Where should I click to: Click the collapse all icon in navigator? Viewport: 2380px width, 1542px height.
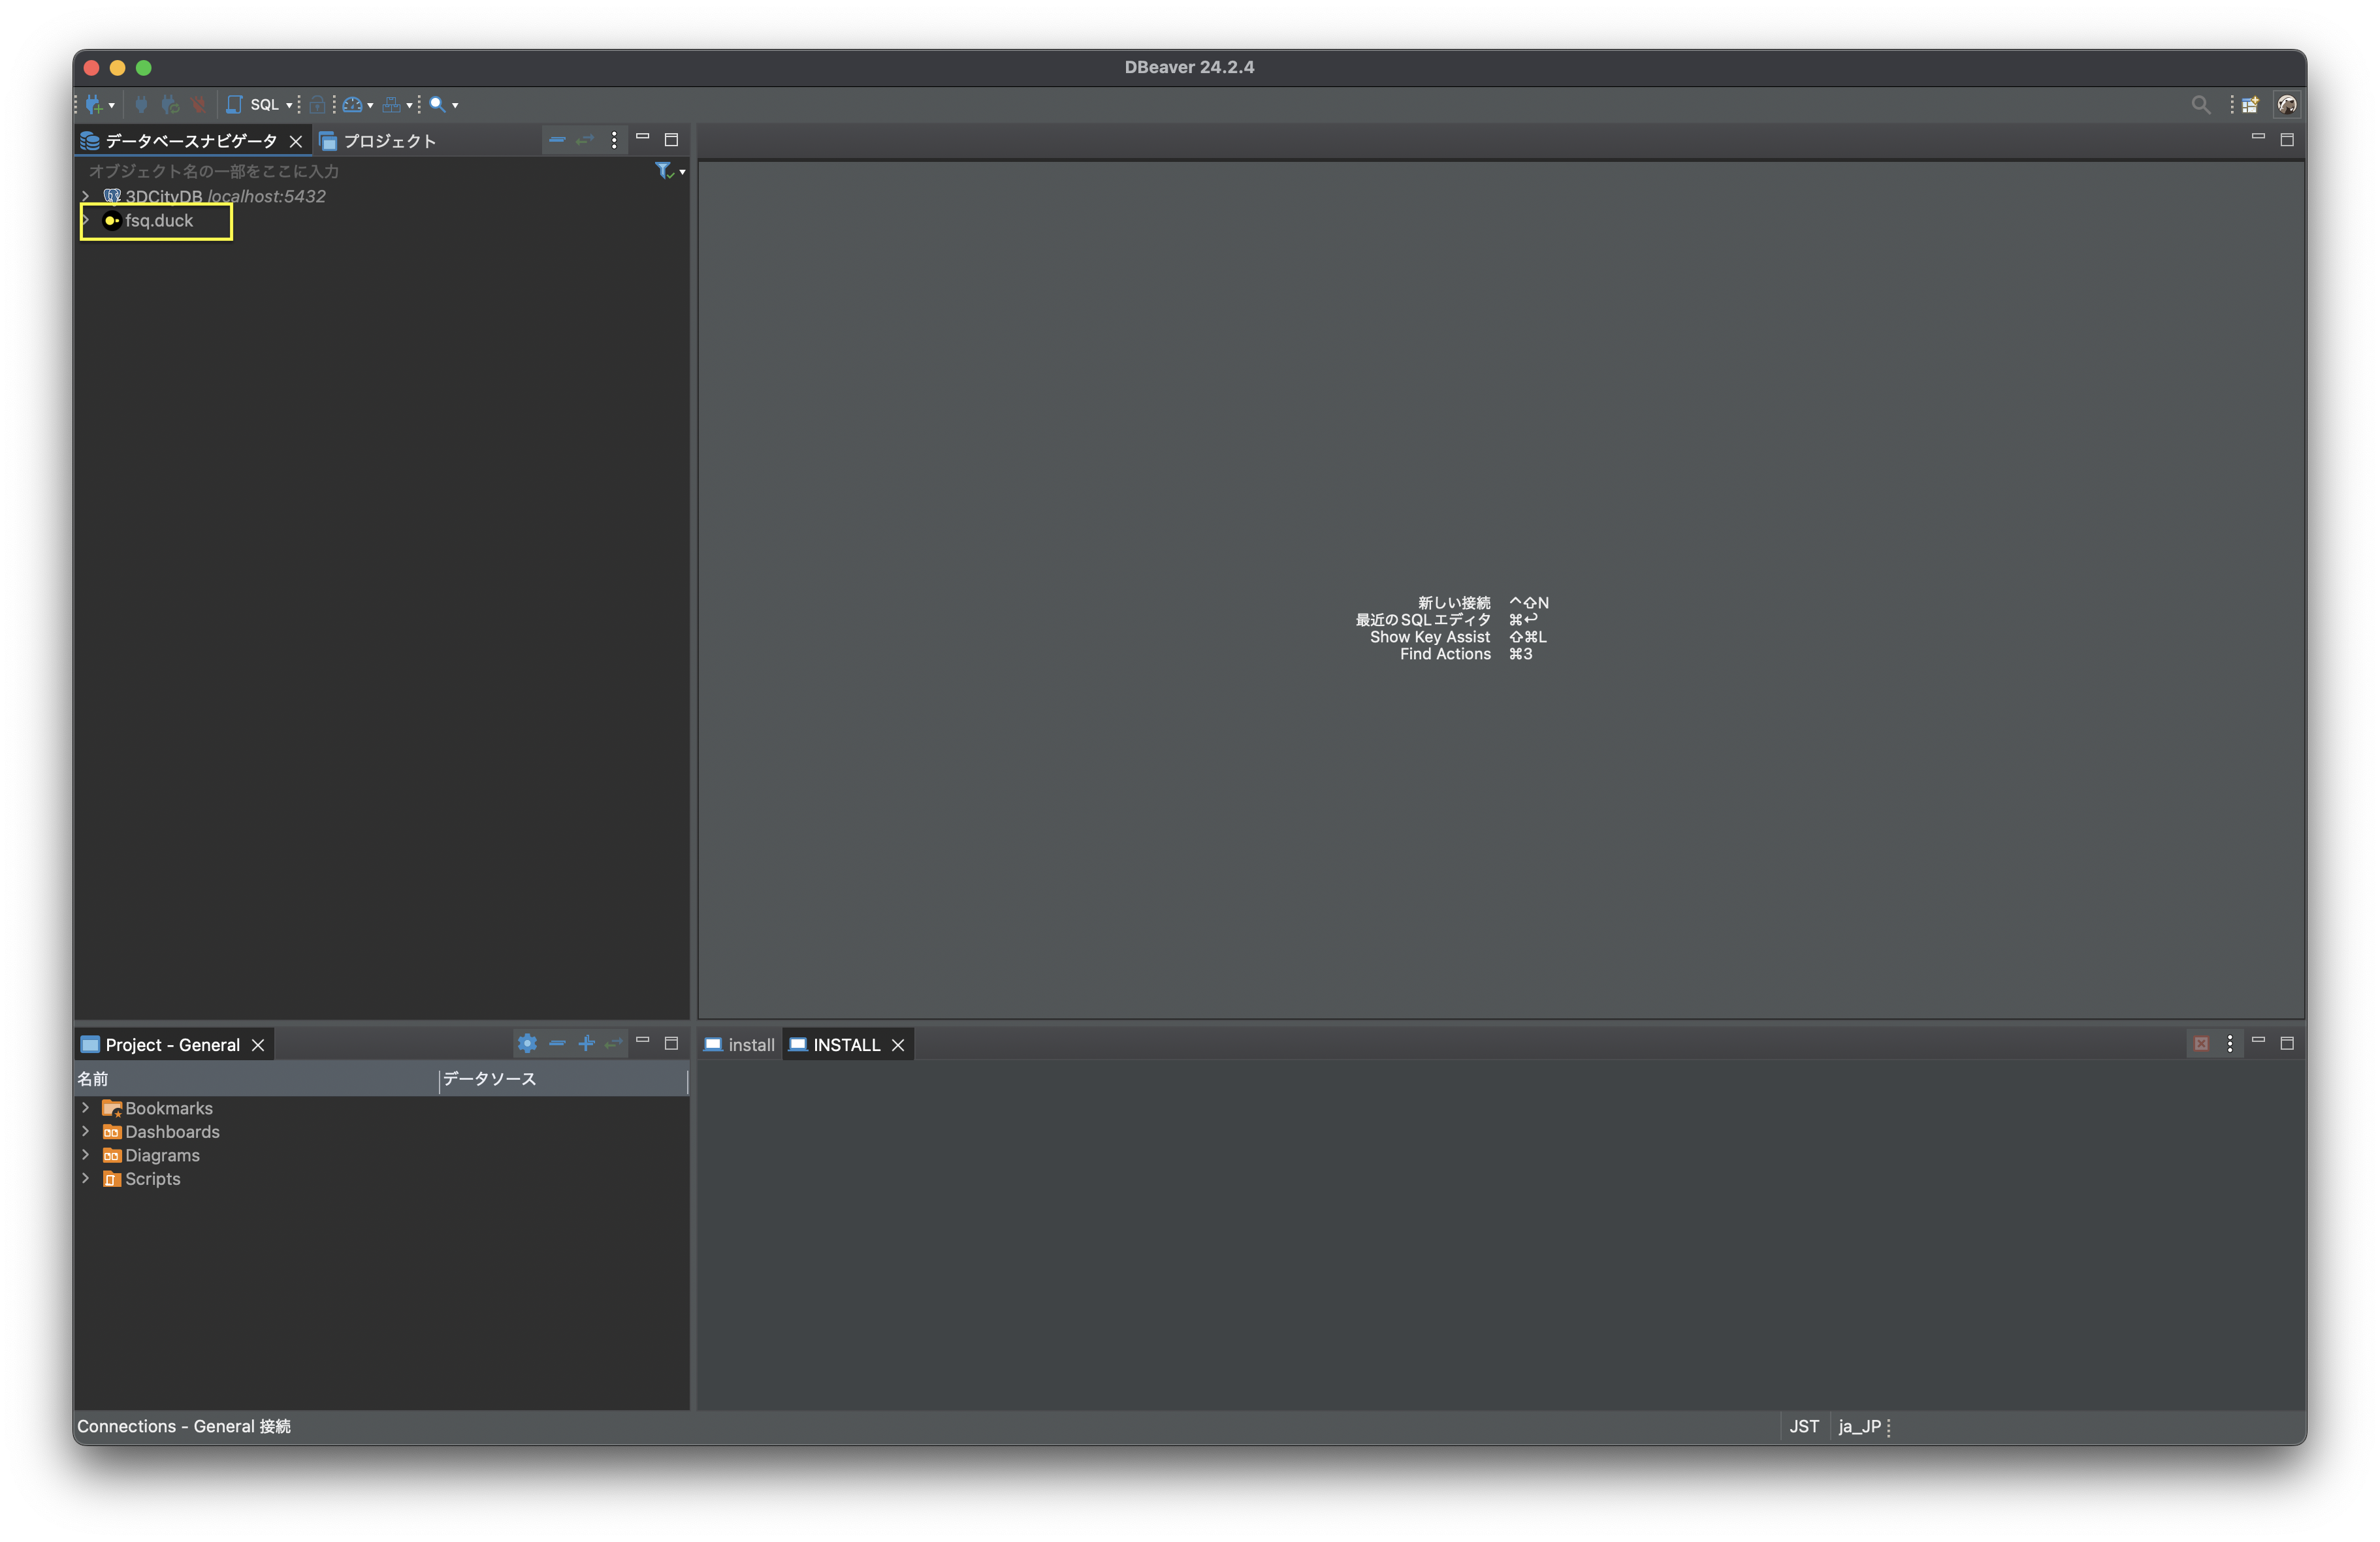(x=557, y=140)
